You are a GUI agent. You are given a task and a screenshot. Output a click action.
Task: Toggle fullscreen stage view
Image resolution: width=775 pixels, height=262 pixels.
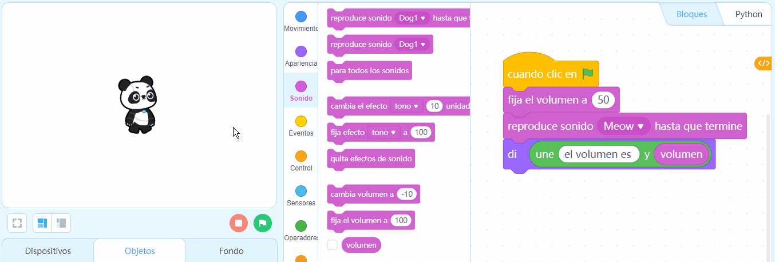pos(17,223)
